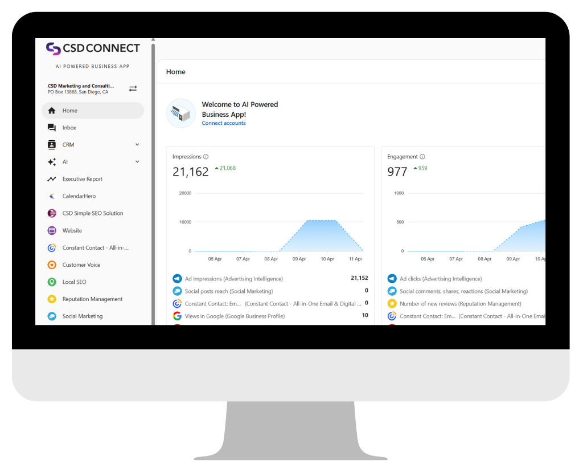Click the CSD Connect logo
The height and width of the screenshot is (464, 583).
[x=93, y=49]
